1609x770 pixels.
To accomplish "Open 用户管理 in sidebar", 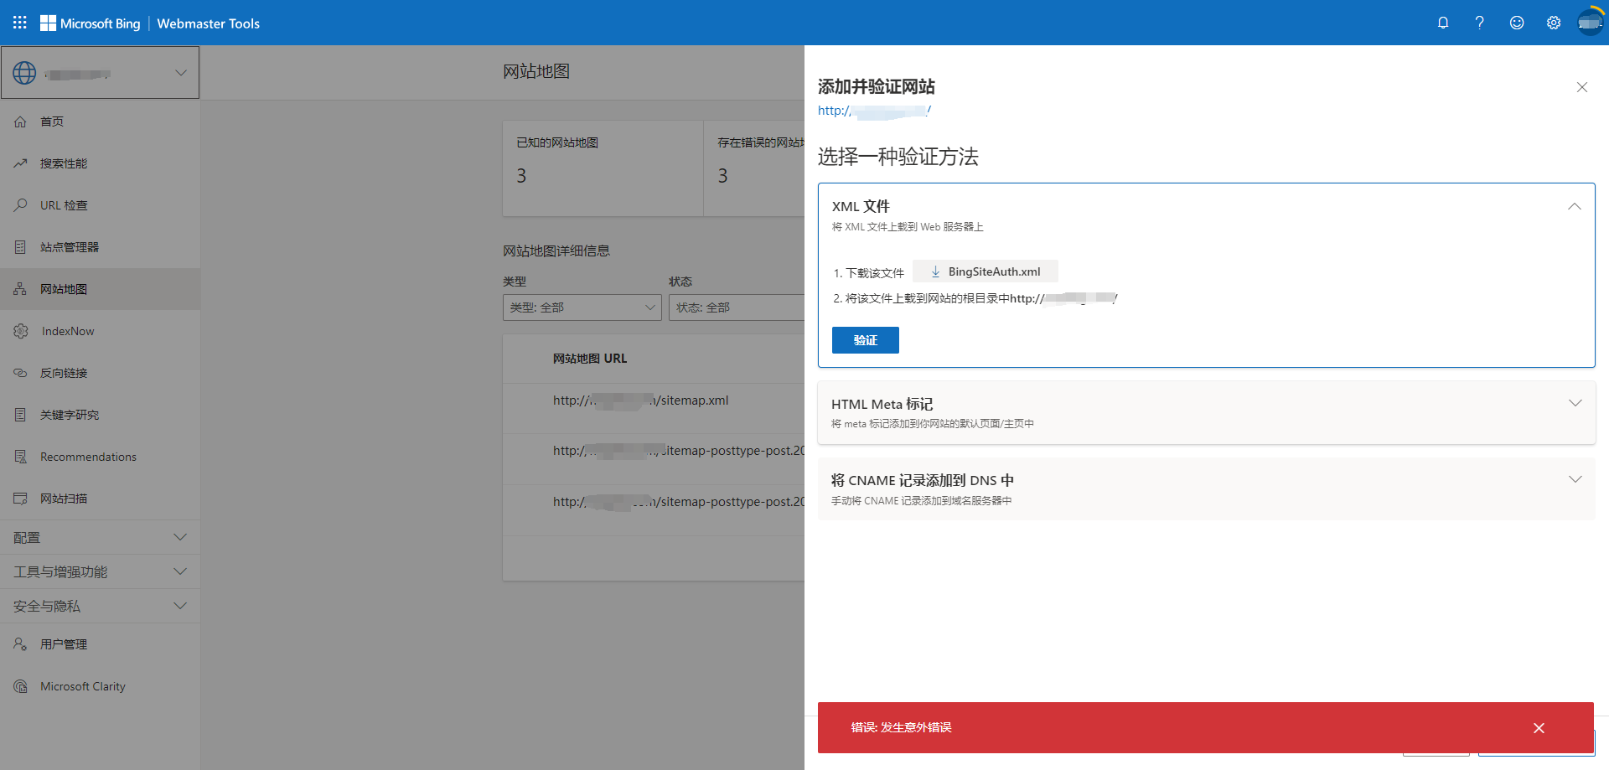I will click(100, 644).
